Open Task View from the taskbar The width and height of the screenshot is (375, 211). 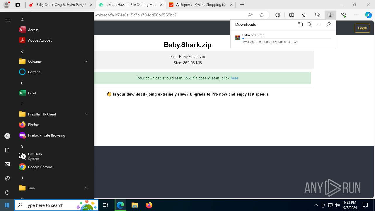[x=105, y=205]
